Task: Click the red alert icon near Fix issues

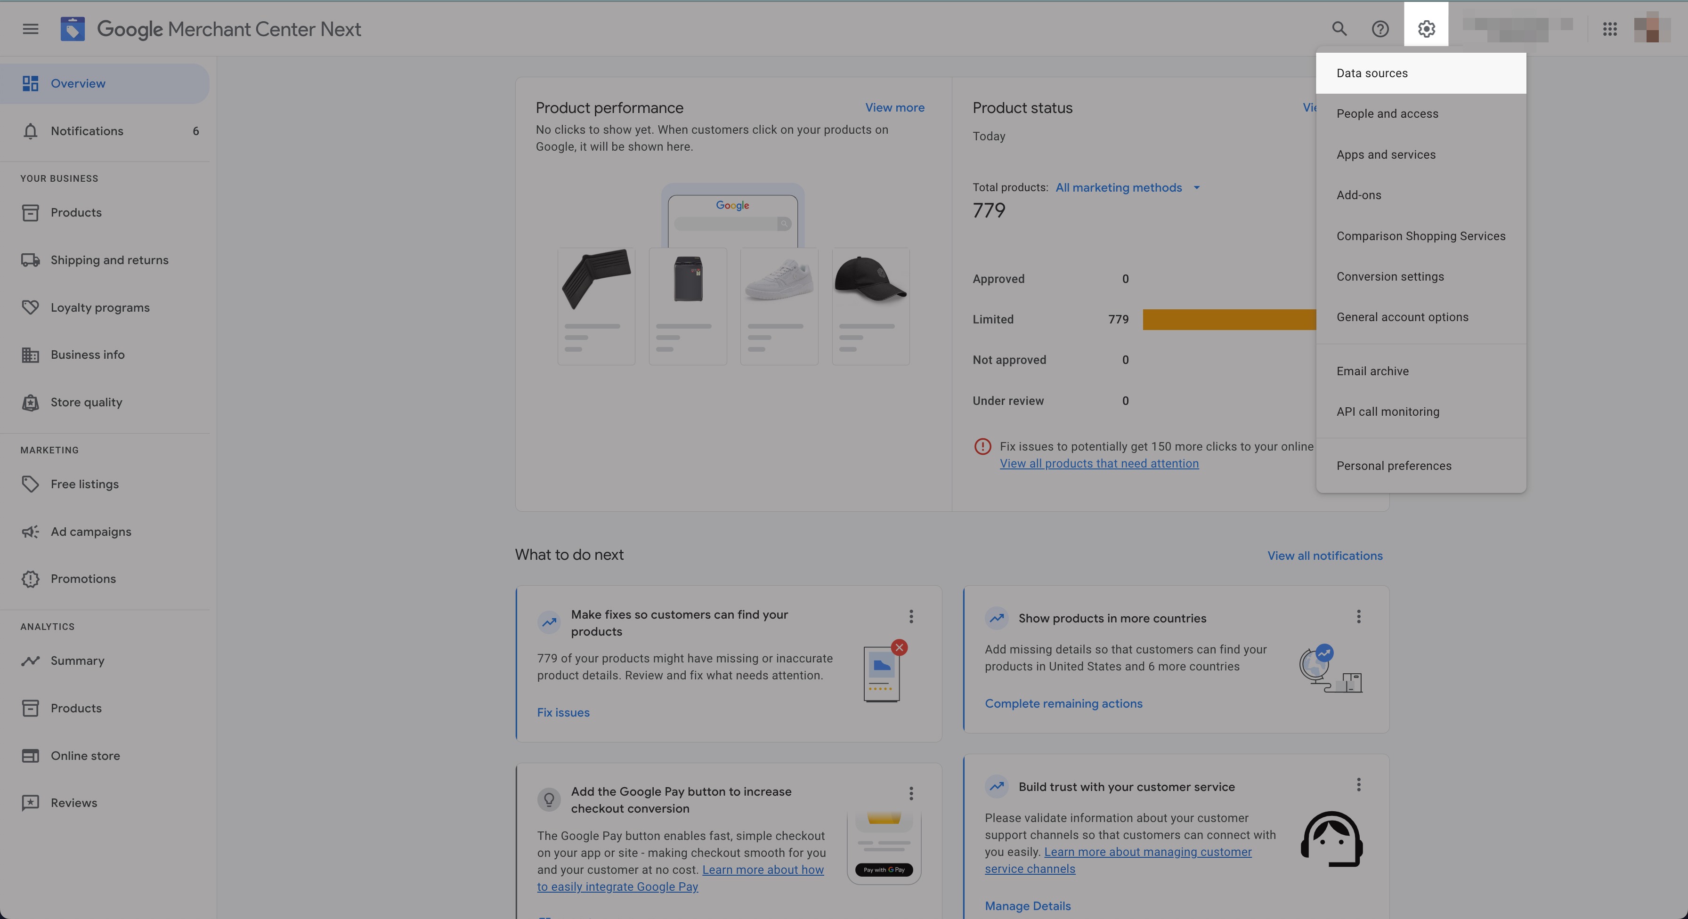Action: click(x=982, y=447)
